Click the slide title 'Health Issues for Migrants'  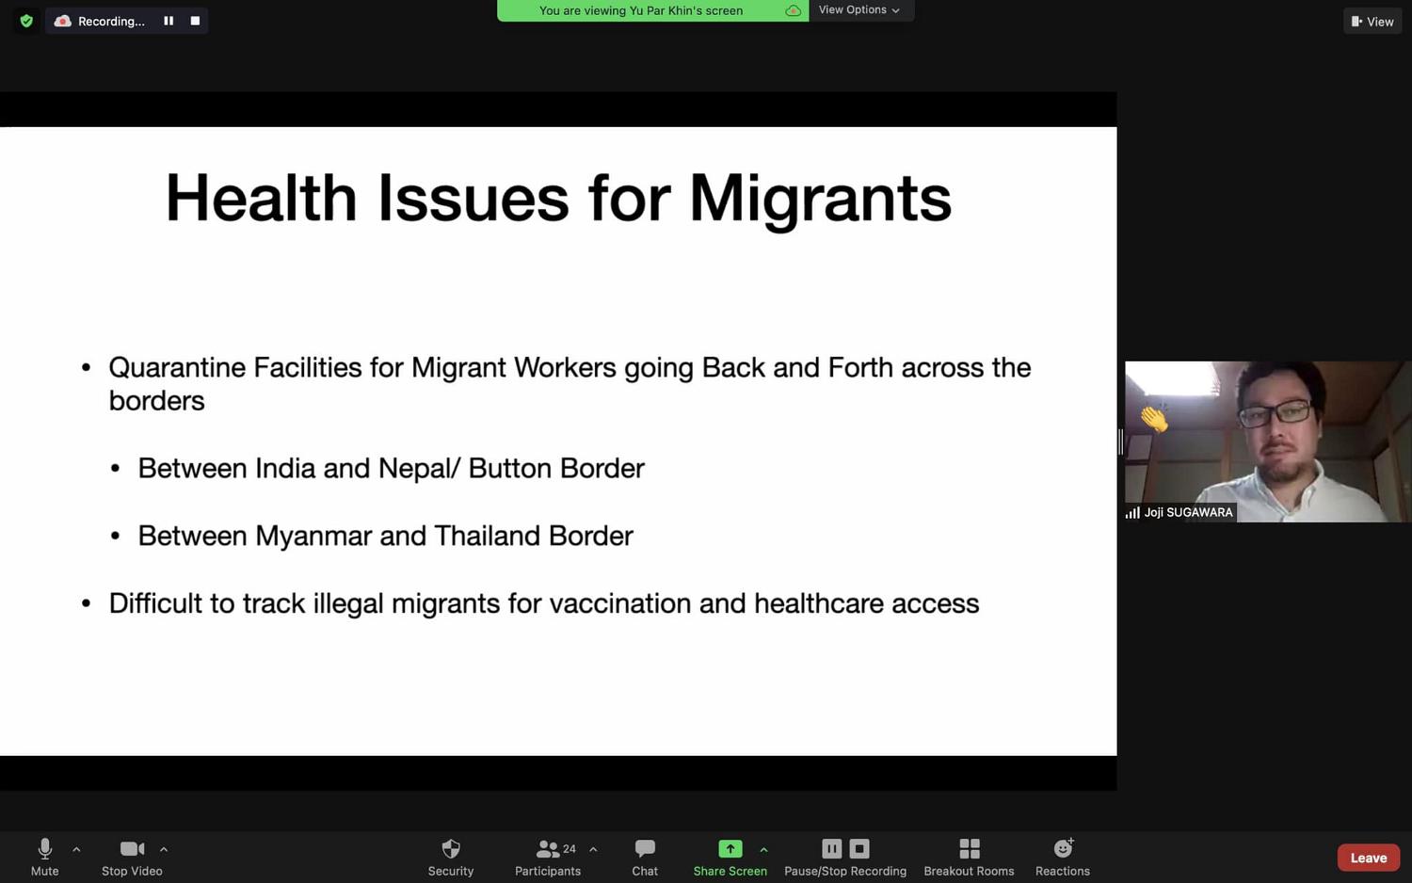(558, 199)
